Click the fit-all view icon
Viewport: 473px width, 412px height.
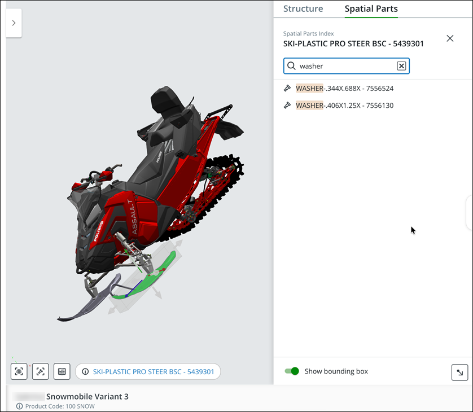point(19,371)
